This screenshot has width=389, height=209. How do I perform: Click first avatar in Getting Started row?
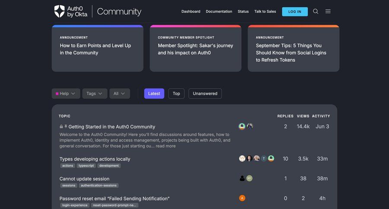tap(242, 127)
